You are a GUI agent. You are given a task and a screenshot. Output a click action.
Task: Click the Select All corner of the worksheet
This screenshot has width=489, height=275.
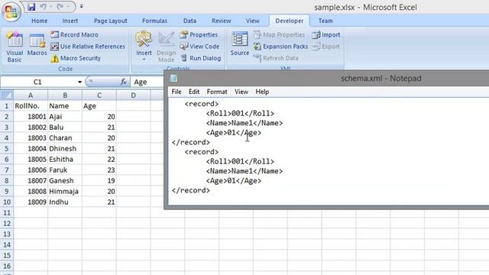pyautogui.click(x=7, y=95)
